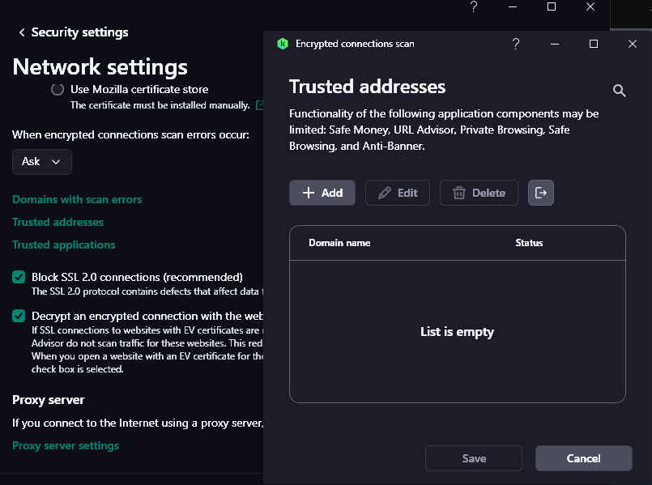652x485 pixels.
Task: Close the Encrypted connections scan dialog
Action: (x=633, y=44)
